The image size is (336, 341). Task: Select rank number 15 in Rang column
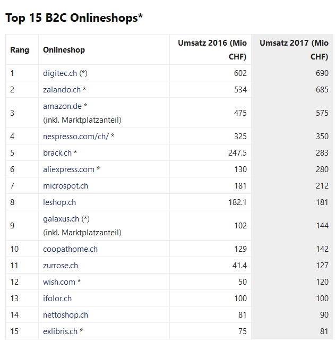pyautogui.click(x=14, y=331)
